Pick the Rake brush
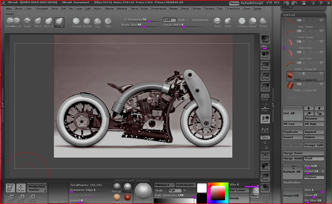Viewport: 332px width, 204px height. click(108, 23)
